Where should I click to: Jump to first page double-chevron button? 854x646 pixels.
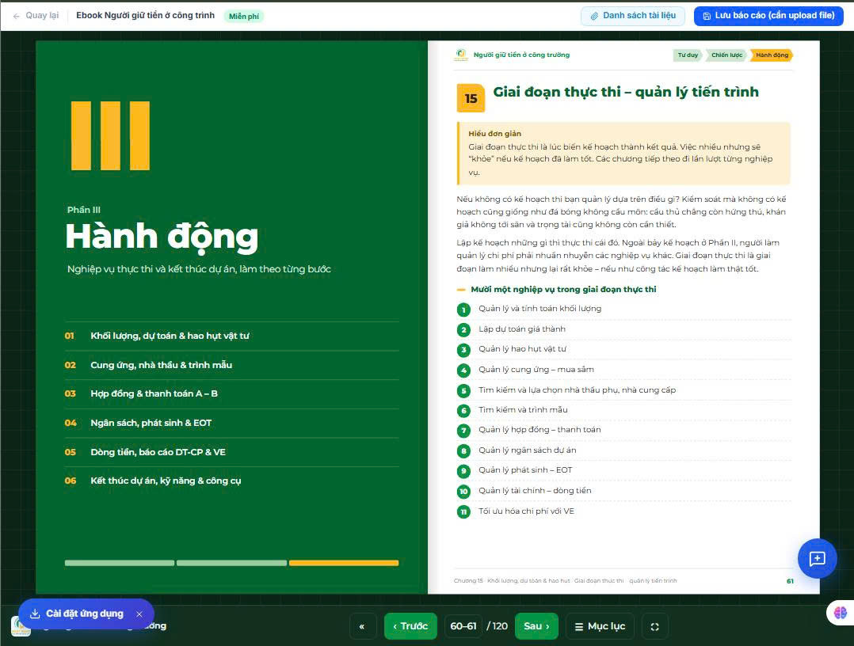click(361, 626)
